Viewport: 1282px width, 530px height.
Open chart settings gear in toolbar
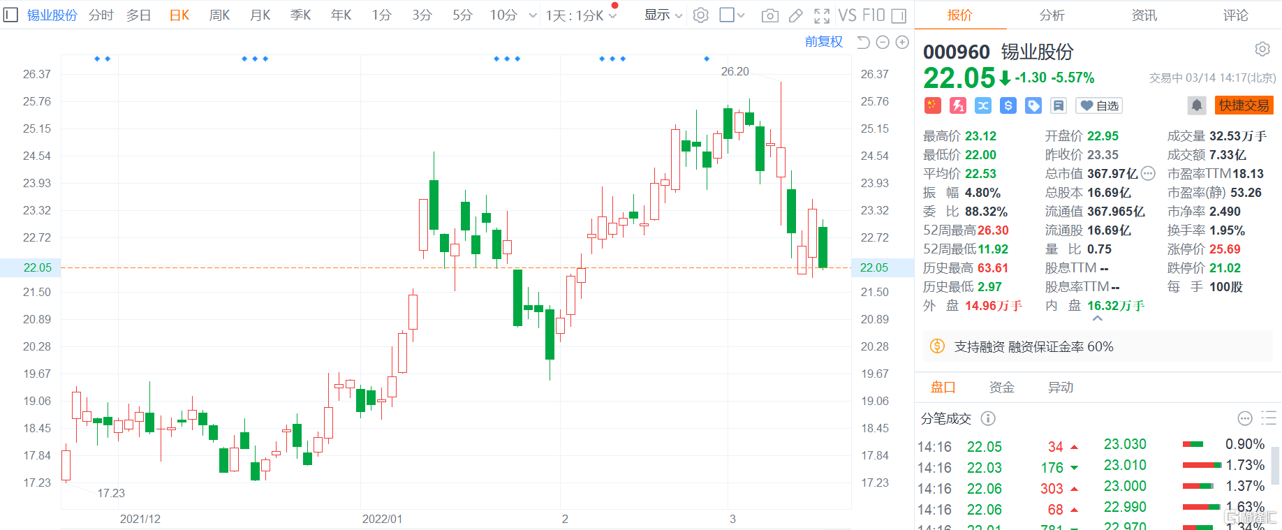(x=701, y=15)
